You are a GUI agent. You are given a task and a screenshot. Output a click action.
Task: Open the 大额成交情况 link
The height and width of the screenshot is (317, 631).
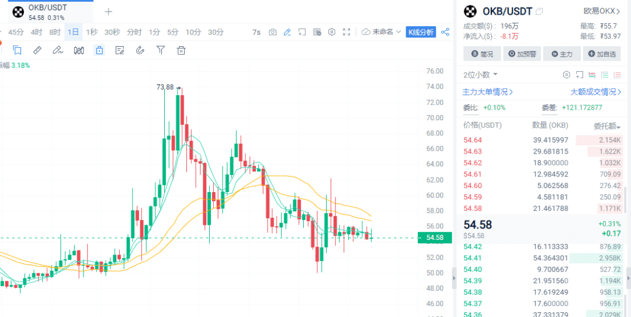pos(595,92)
